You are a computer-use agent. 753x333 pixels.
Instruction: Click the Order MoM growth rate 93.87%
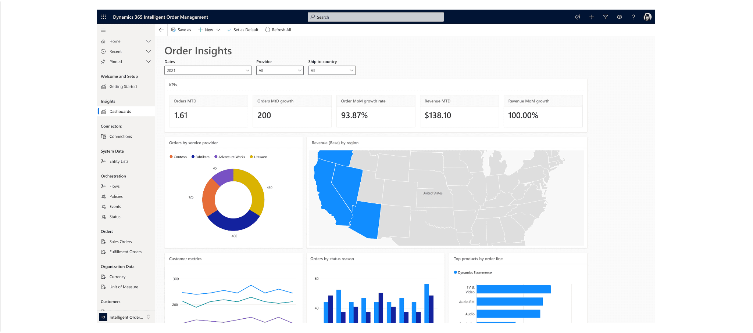[x=354, y=115]
